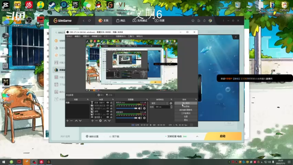293x165 pixels.
Task: Move scene down arrow in Scenes panel
Action: (80, 121)
